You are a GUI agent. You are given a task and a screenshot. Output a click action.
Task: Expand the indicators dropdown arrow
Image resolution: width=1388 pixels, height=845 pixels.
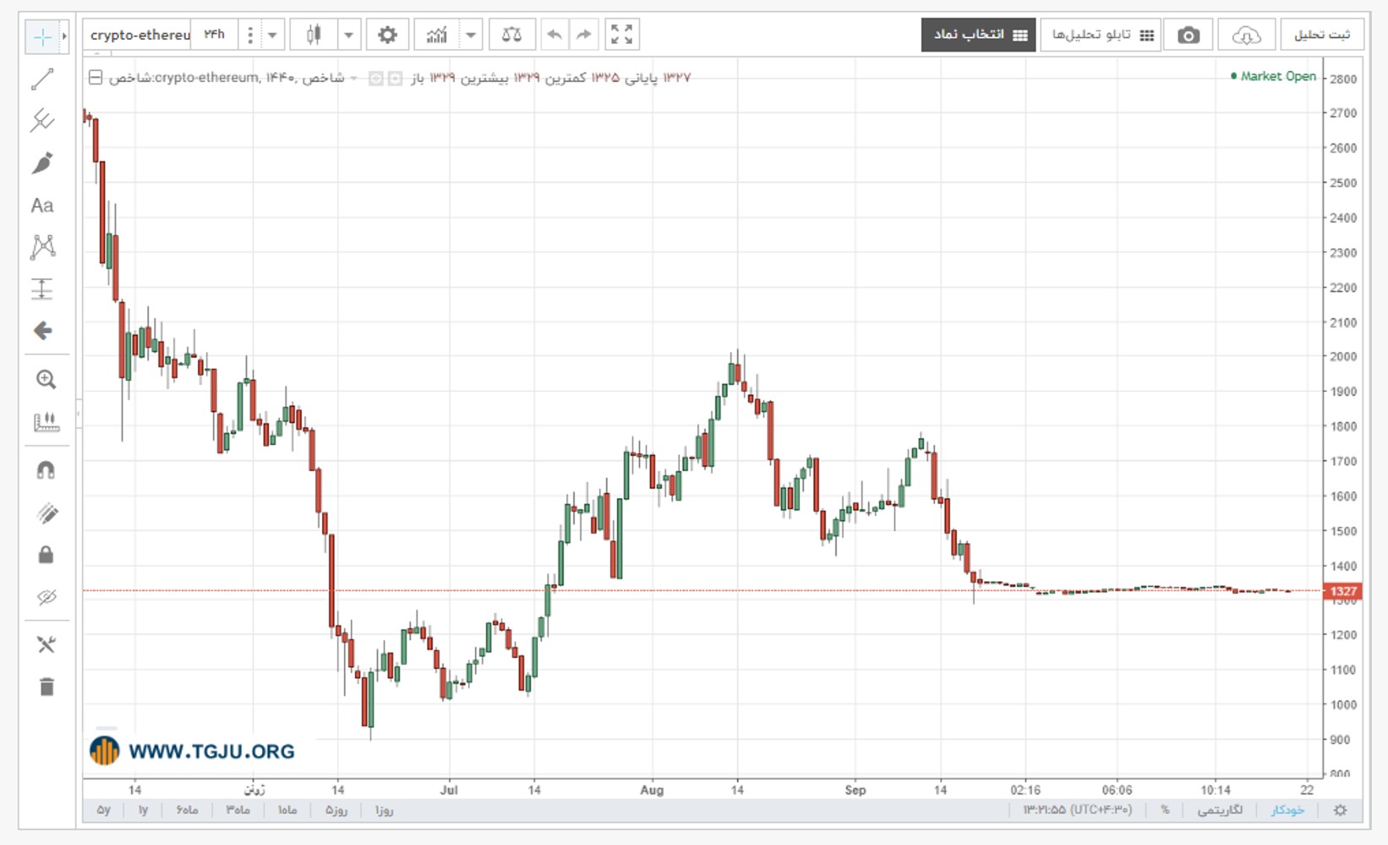point(471,35)
